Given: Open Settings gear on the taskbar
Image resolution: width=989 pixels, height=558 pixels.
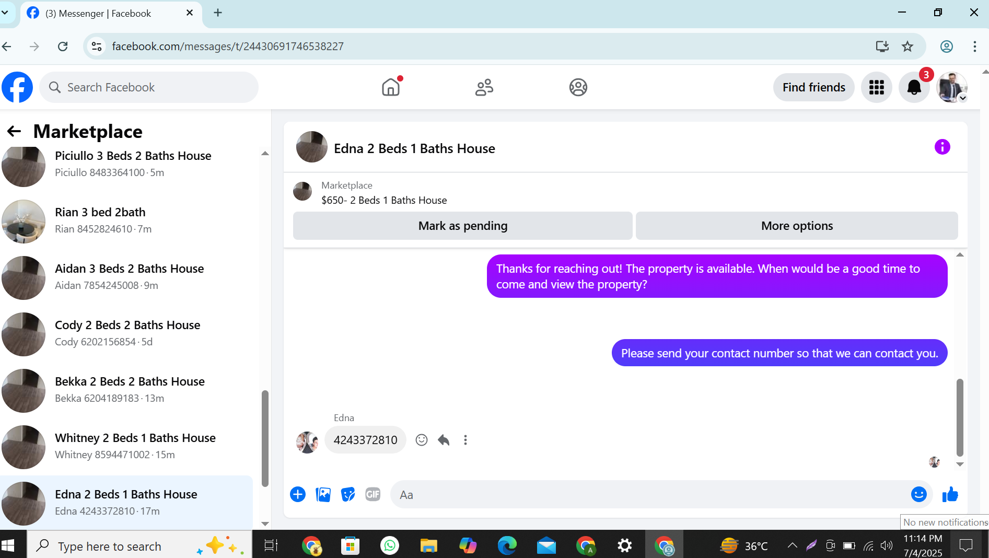Looking at the screenshot, I should [x=625, y=546].
